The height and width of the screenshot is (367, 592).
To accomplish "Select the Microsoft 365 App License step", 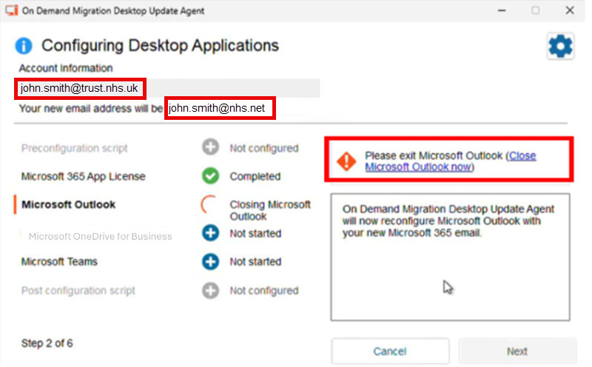I will [x=83, y=177].
